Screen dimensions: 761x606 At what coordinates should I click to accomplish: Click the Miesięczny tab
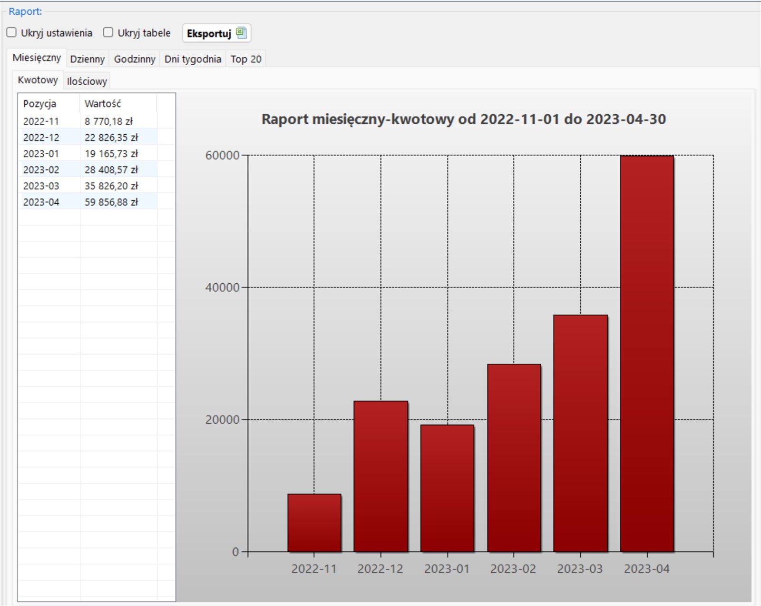[37, 58]
